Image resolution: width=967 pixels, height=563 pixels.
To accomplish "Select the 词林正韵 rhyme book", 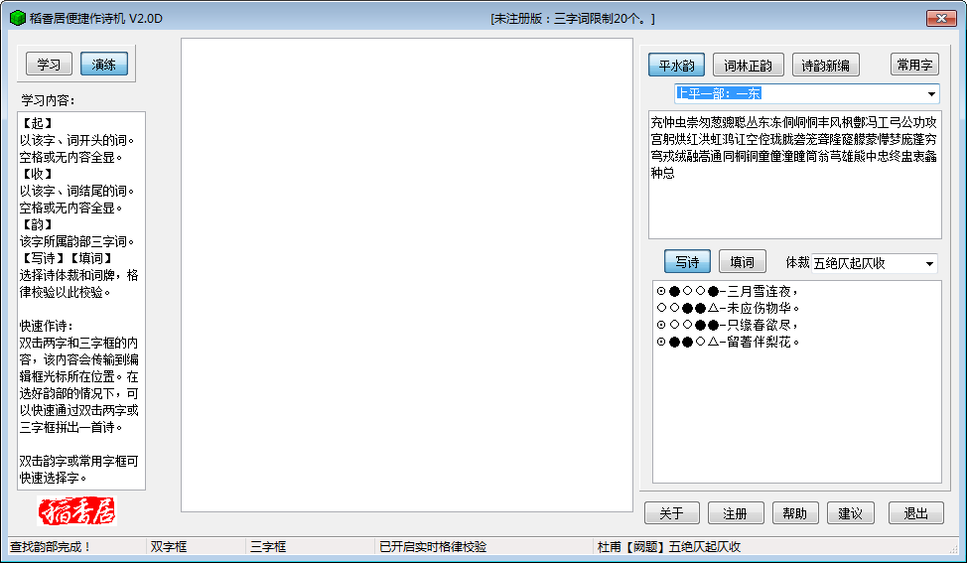I will pos(748,65).
